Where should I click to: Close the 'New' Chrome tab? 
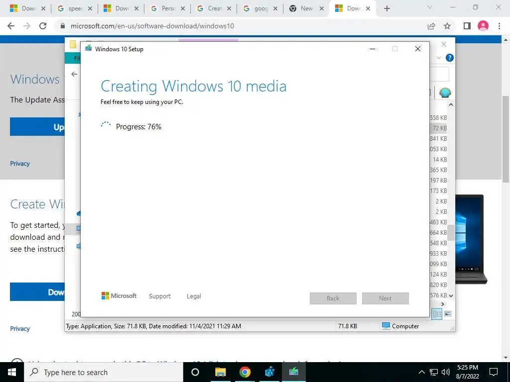[322, 9]
